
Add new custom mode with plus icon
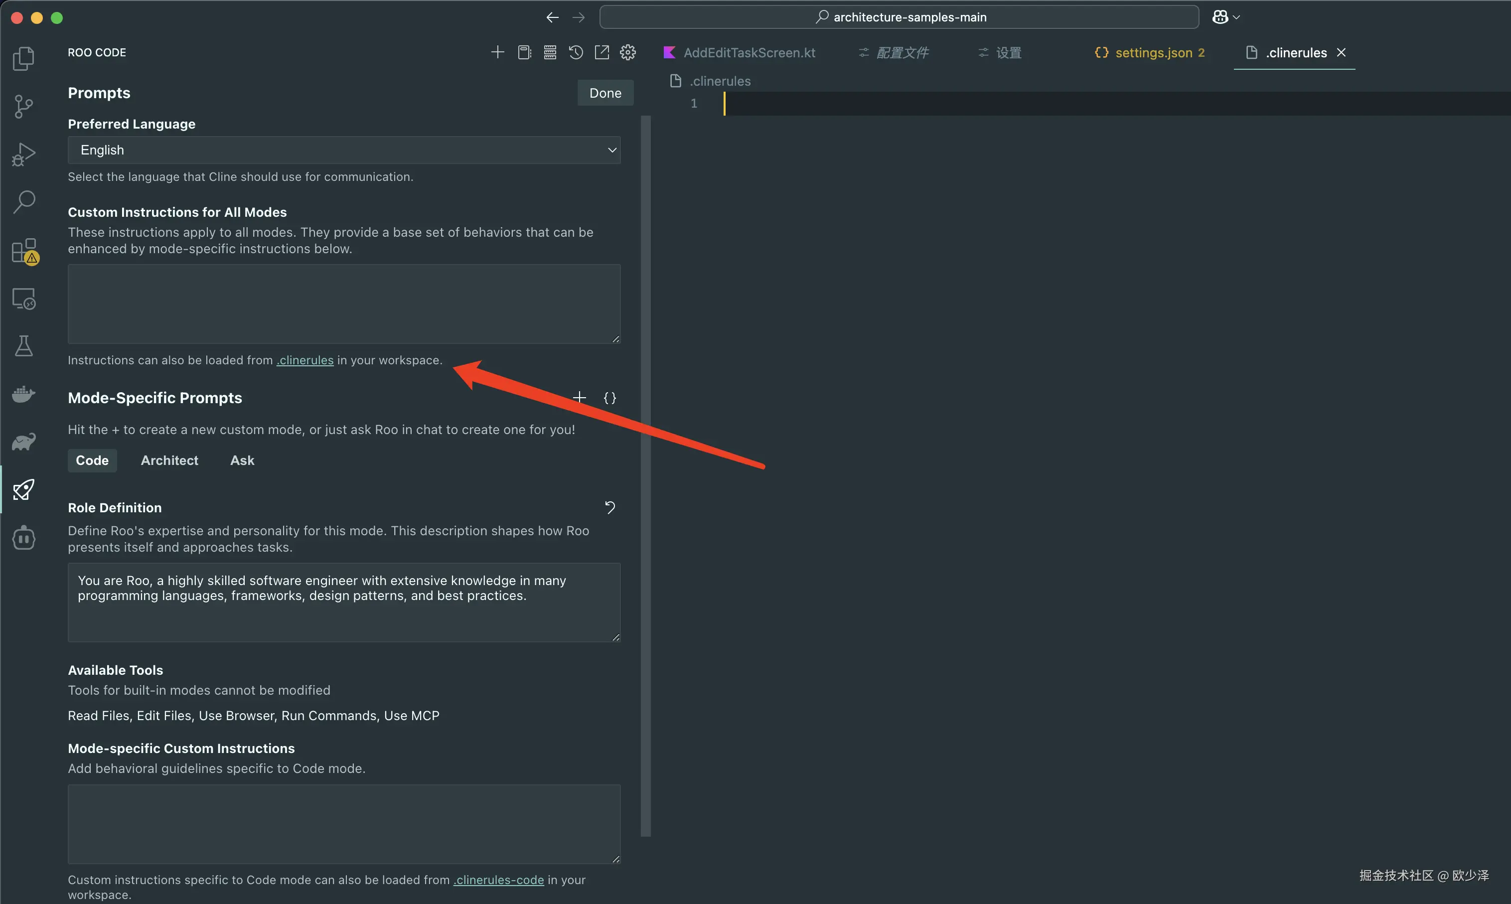(579, 398)
